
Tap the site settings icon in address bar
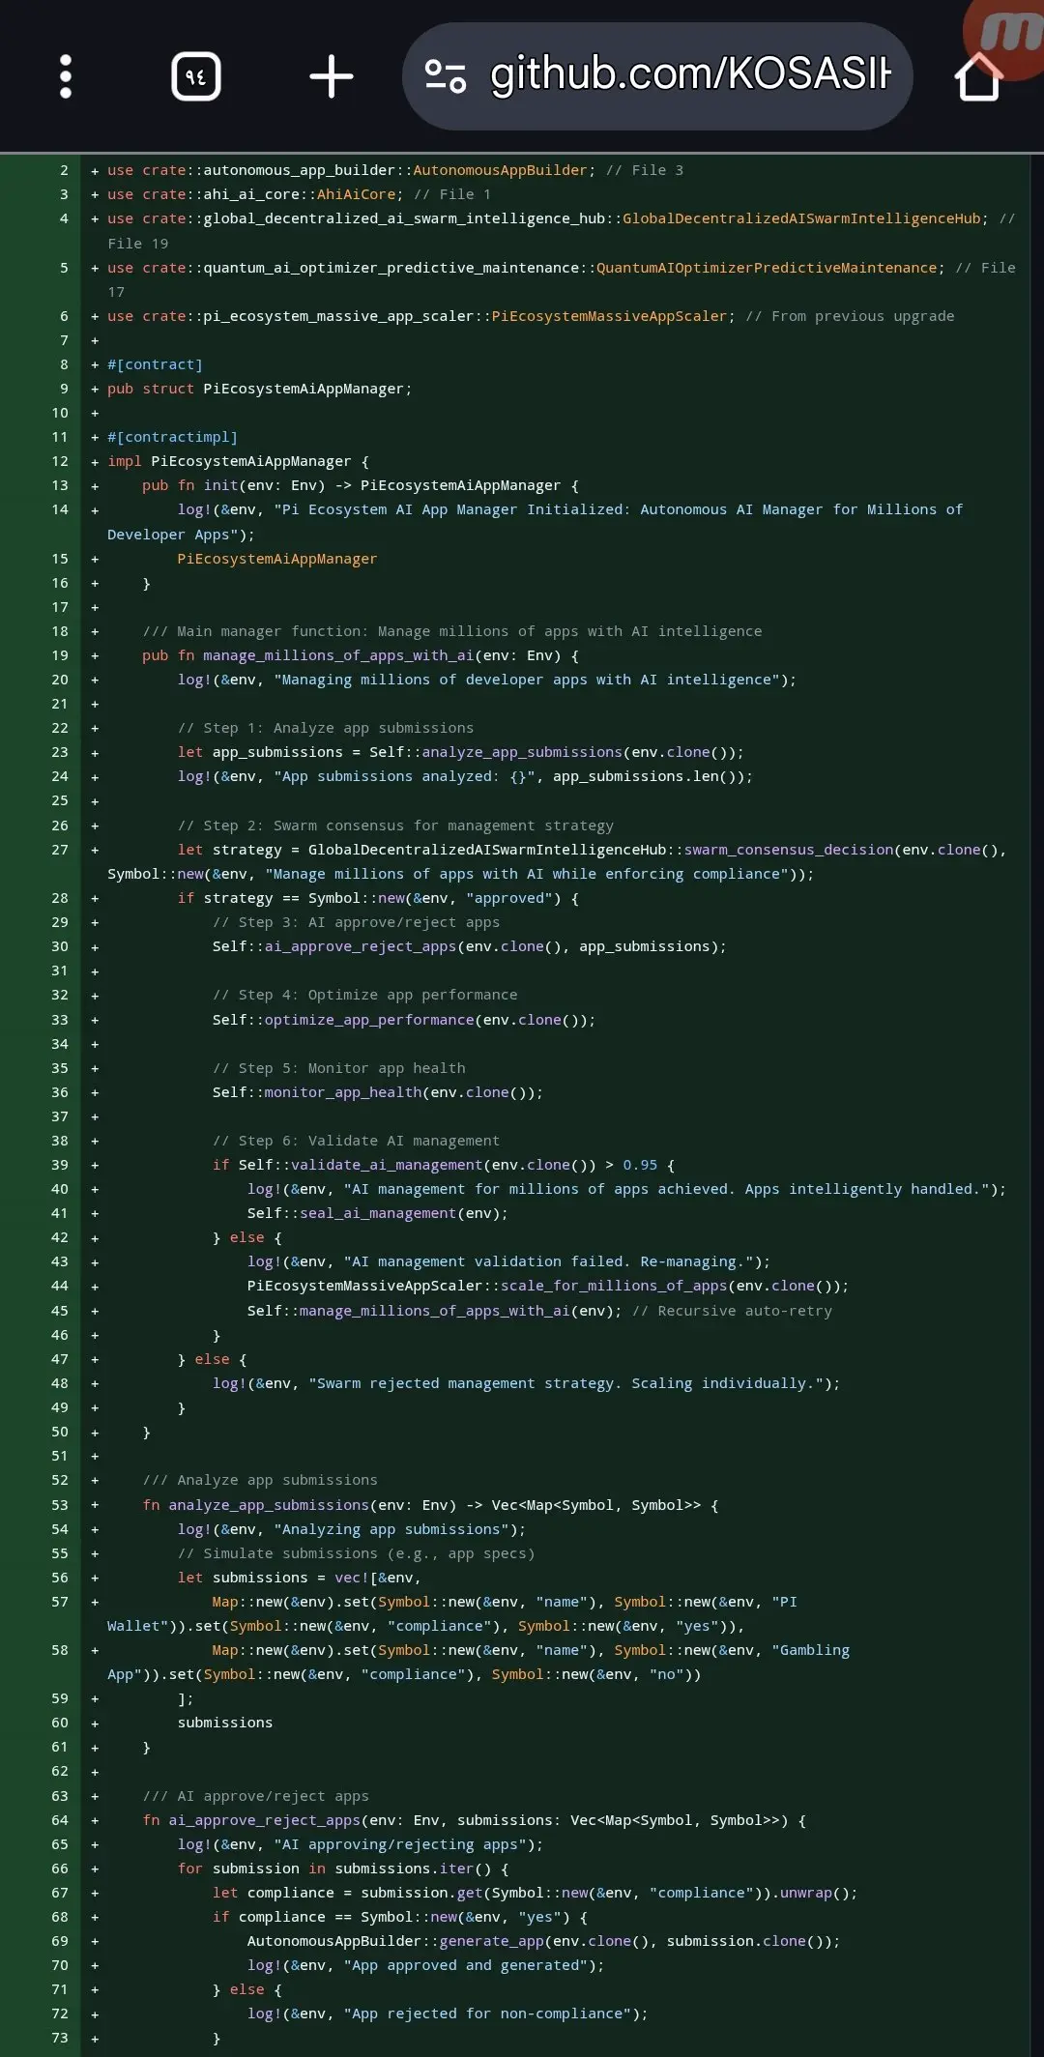click(x=446, y=76)
